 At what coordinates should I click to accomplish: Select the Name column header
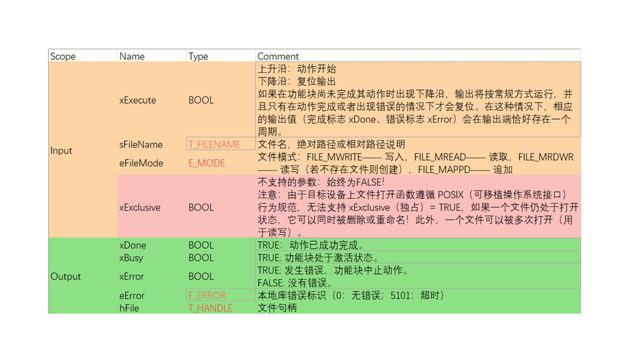(132, 56)
